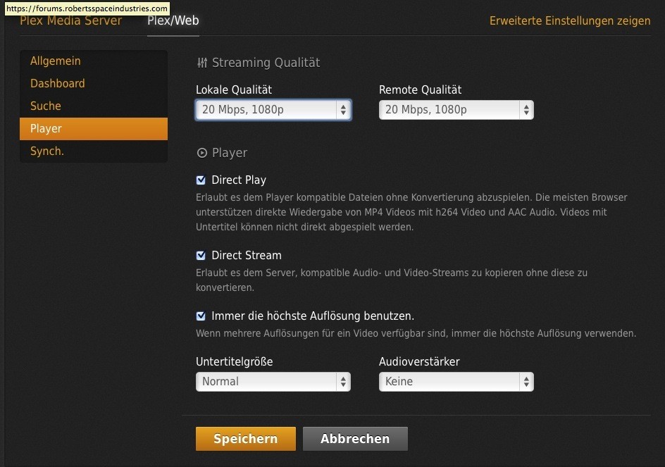Screen dimensions: 665x467
Task: Open the Remote Qualität dropdown
Action: tap(456, 110)
